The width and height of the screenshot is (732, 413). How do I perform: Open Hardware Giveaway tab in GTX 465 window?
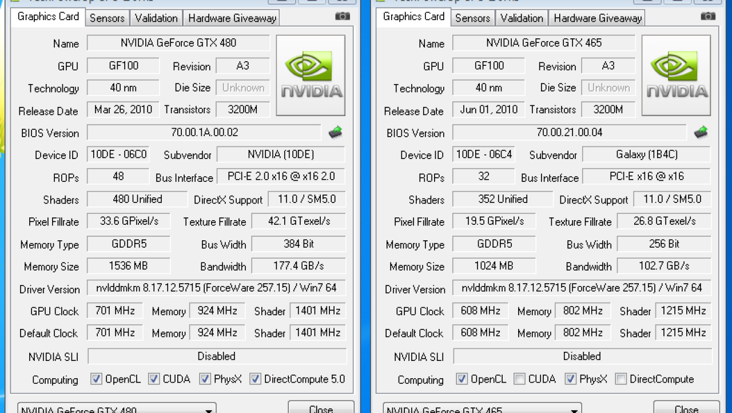597,18
